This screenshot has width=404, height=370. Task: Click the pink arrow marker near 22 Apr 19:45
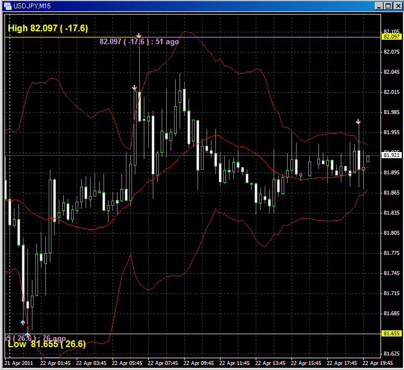click(358, 121)
